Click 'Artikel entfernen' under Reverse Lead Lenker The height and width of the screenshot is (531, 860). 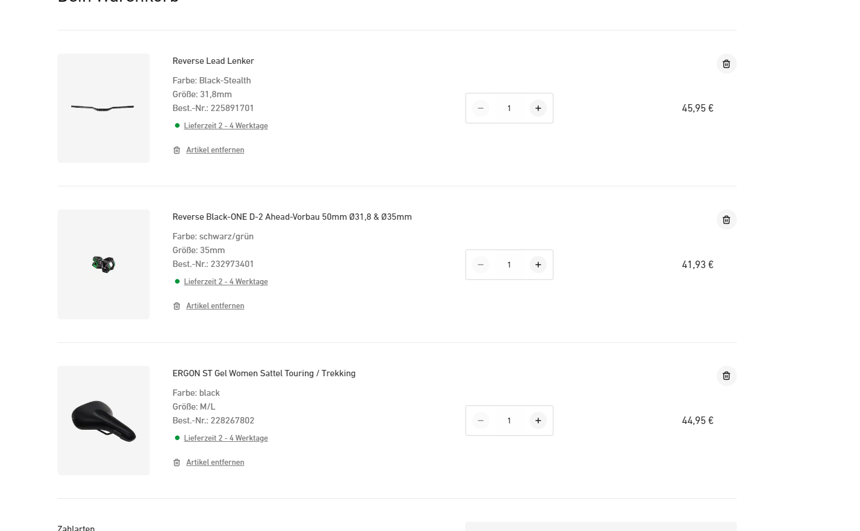pos(215,150)
